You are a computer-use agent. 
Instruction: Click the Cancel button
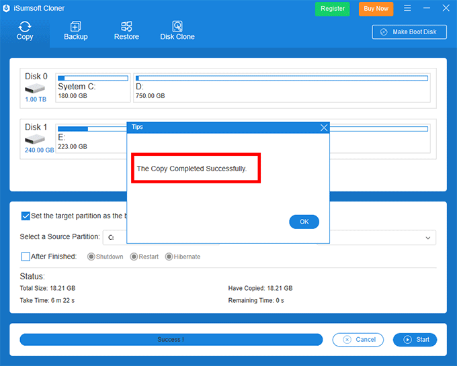[x=358, y=340]
